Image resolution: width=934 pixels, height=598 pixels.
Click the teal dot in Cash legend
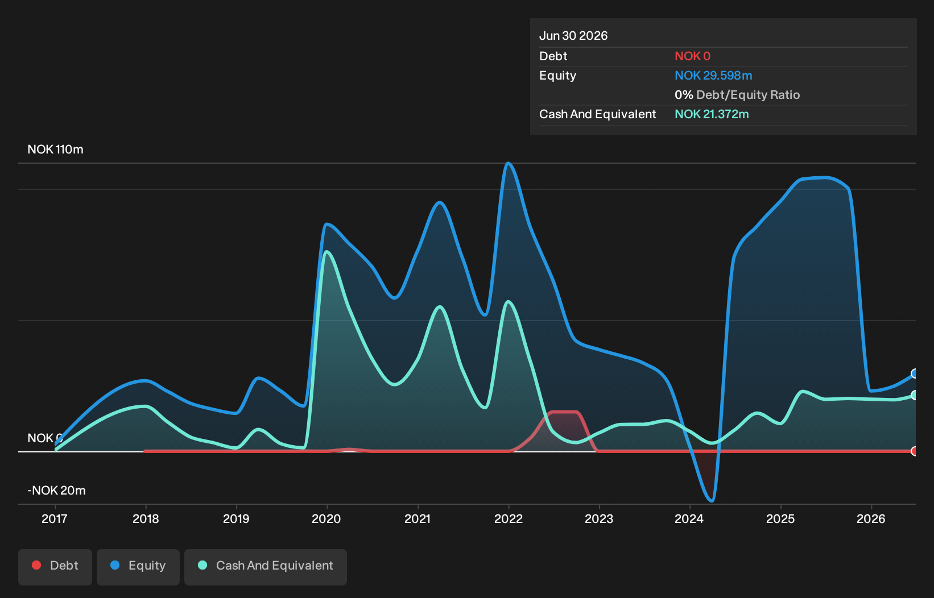click(x=202, y=565)
